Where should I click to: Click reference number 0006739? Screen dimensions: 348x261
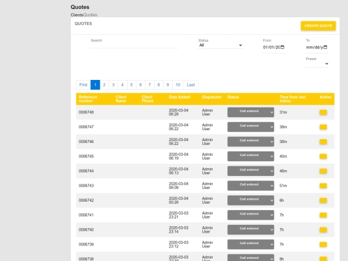tap(86, 244)
